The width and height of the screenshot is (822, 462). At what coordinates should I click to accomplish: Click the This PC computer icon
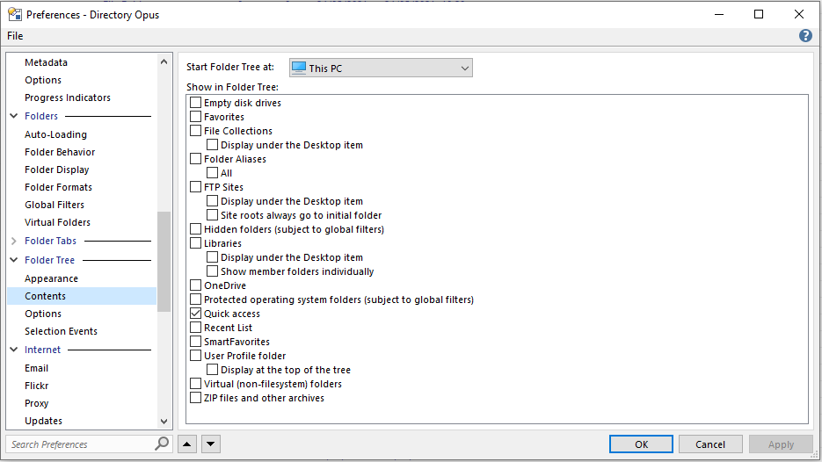(299, 68)
